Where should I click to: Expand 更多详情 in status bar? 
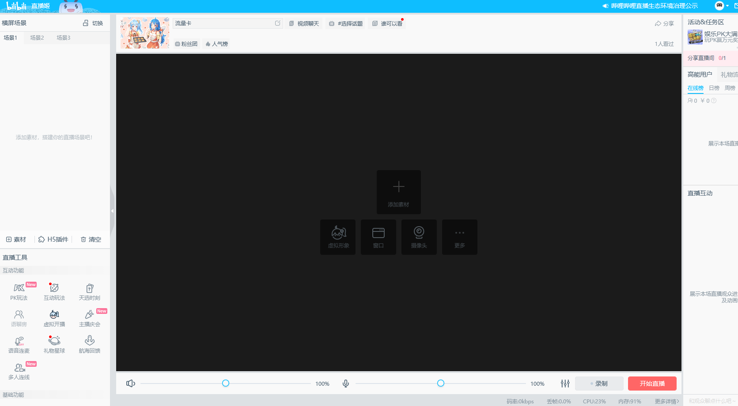(667, 401)
